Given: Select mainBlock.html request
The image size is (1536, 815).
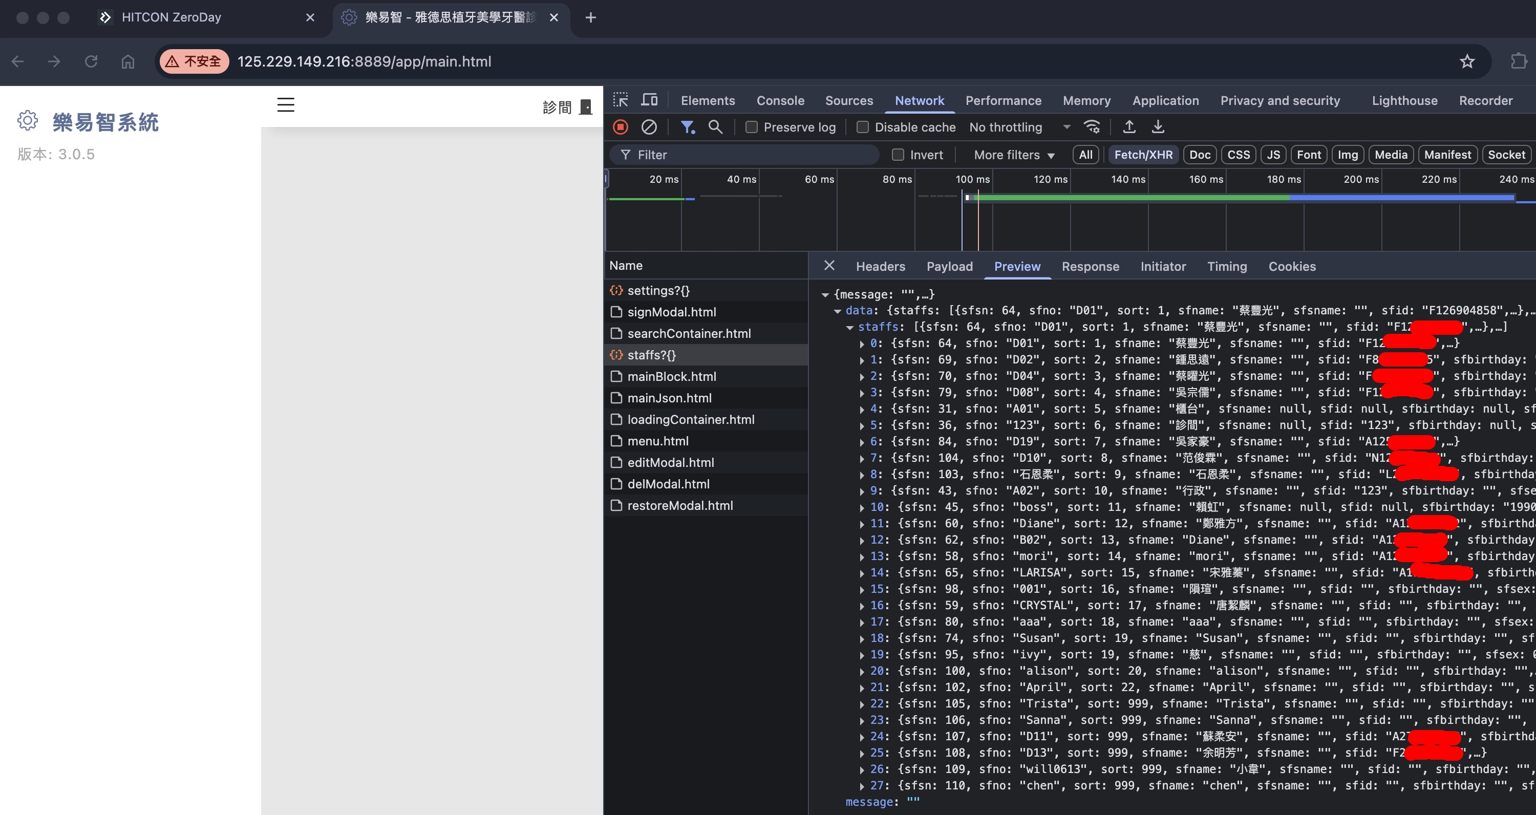Looking at the screenshot, I should click(706, 376).
